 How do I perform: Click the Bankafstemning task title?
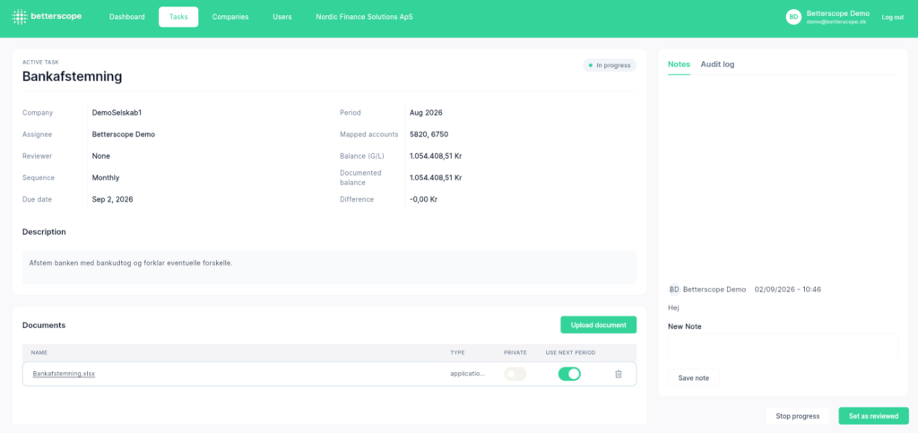pyautogui.click(x=72, y=76)
